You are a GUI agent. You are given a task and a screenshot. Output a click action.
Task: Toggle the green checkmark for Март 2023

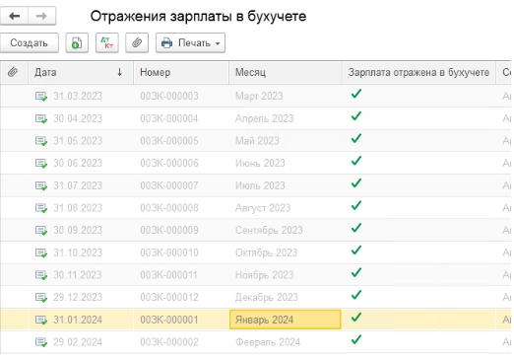pyautogui.click(x=356, y=94)
